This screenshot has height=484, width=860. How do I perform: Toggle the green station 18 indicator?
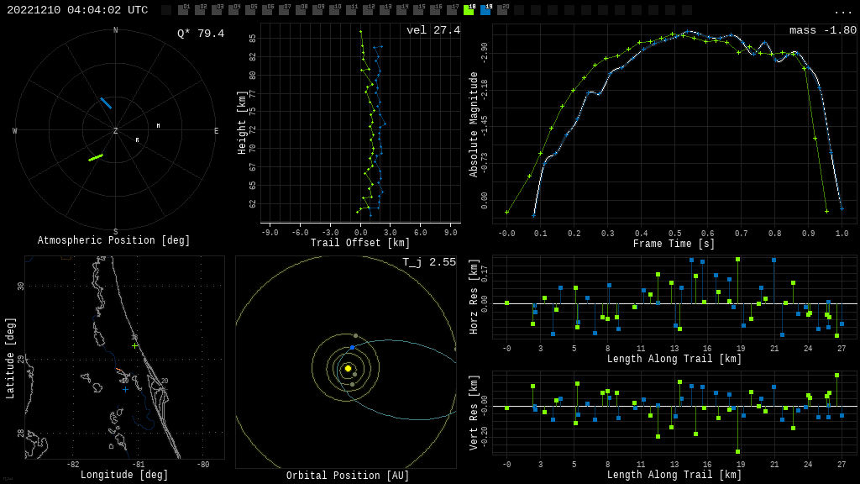tap(469, 10)
